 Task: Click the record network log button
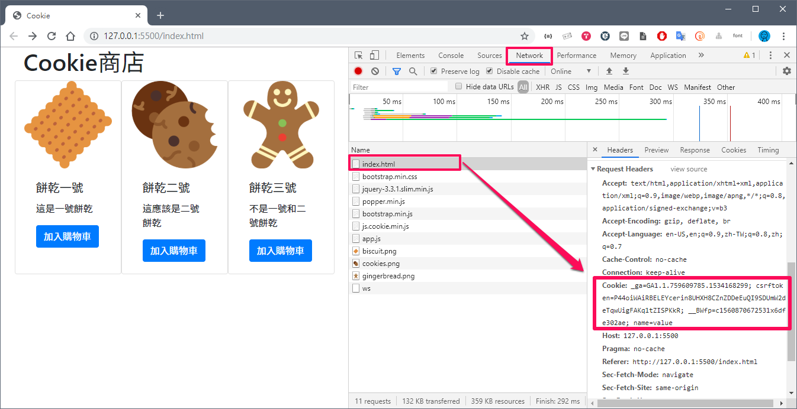pyautogui.click(x=358, y=72)
